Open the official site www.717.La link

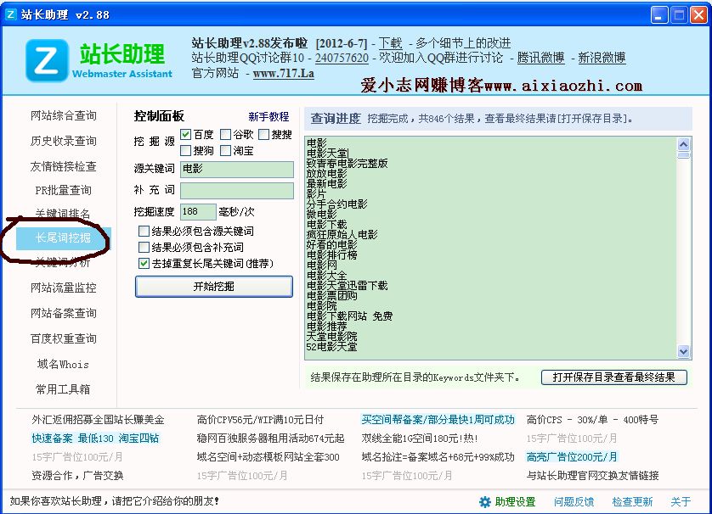(x=284, y=73)
